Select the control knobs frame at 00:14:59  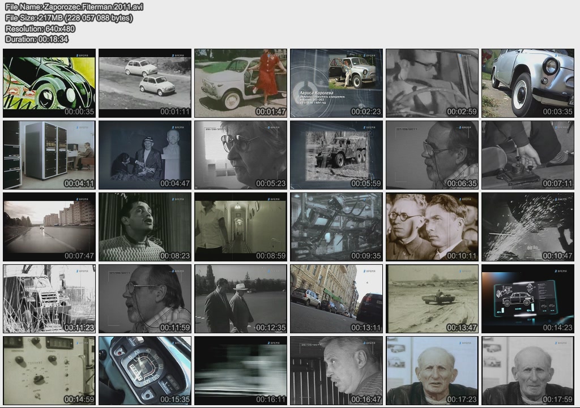pyautogui.click(x=49, y=371)
